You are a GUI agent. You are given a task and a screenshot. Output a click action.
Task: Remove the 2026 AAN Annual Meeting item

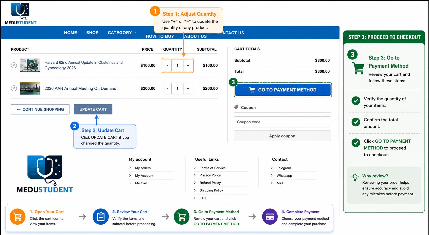tap(14, 88)
